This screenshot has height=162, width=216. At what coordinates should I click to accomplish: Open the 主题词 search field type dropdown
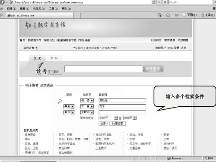(x=87, y=112)
